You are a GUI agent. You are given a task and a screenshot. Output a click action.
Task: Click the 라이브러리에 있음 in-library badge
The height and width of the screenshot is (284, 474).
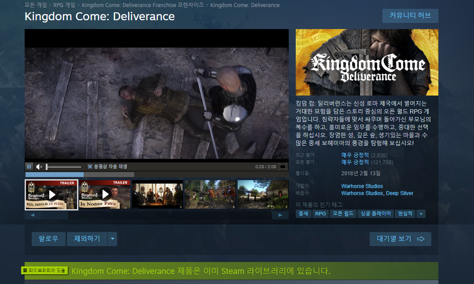coord(44,270)
